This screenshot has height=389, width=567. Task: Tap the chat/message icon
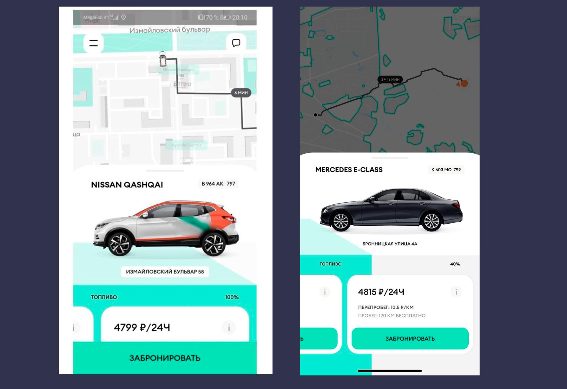click(236, 43)
